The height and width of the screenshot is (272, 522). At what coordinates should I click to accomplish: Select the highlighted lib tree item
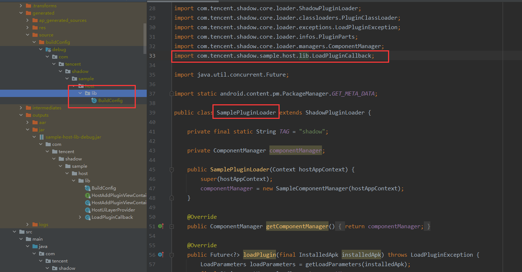coord(94,93)
